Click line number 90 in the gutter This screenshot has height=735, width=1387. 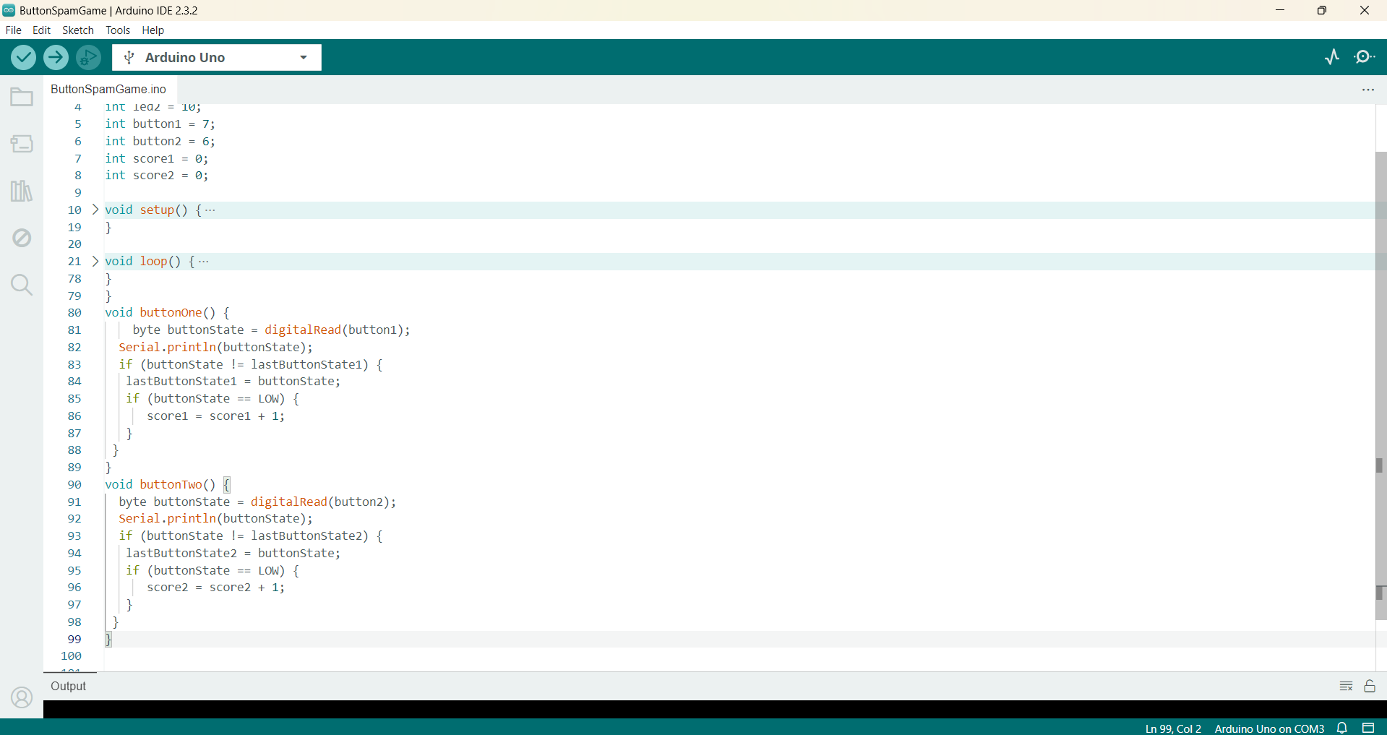point(74,484)
